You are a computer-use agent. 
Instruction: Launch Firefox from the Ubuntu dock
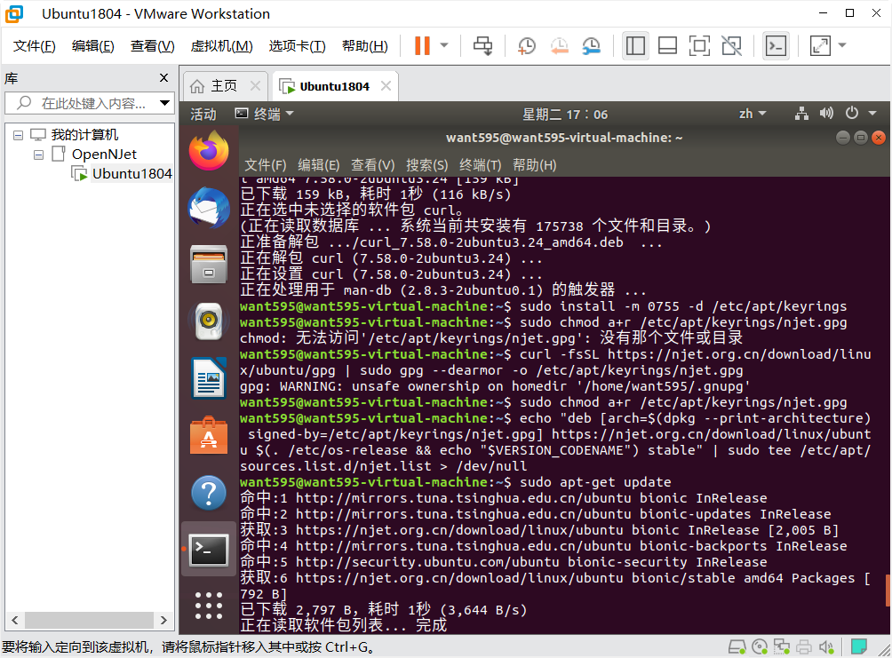click(x=209, y=151)
